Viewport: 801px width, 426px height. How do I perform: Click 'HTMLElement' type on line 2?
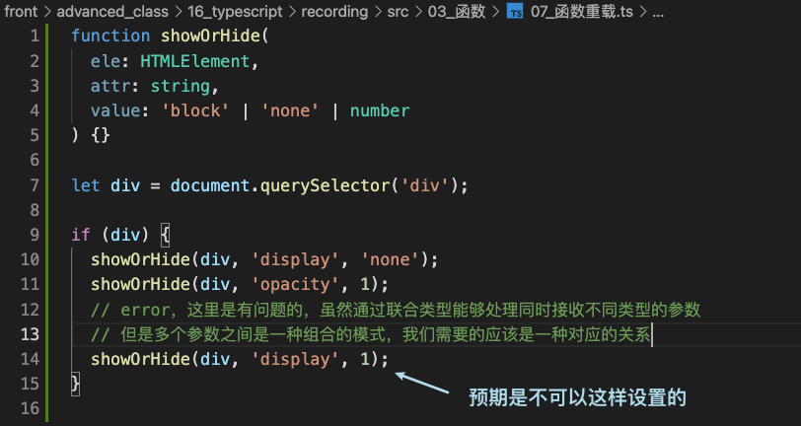[x=194, y=61]
